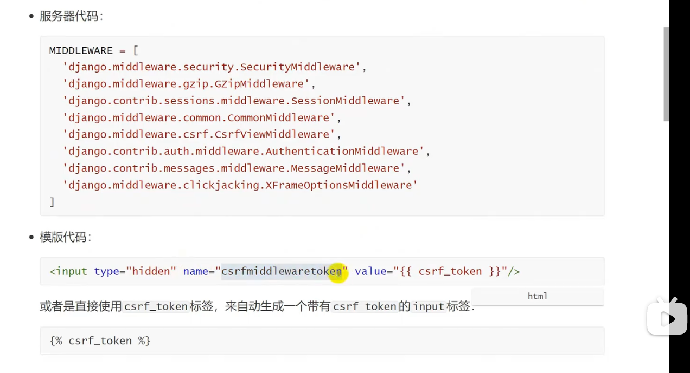Click the yellow cursor highlight circle
This screenshot has width=690, height=373.
[x=338, y=272]
